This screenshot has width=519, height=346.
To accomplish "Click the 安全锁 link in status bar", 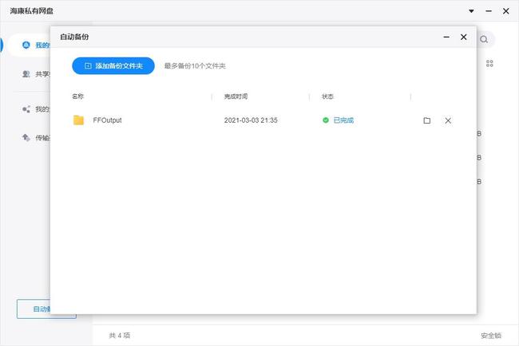I will click(491, 336).
